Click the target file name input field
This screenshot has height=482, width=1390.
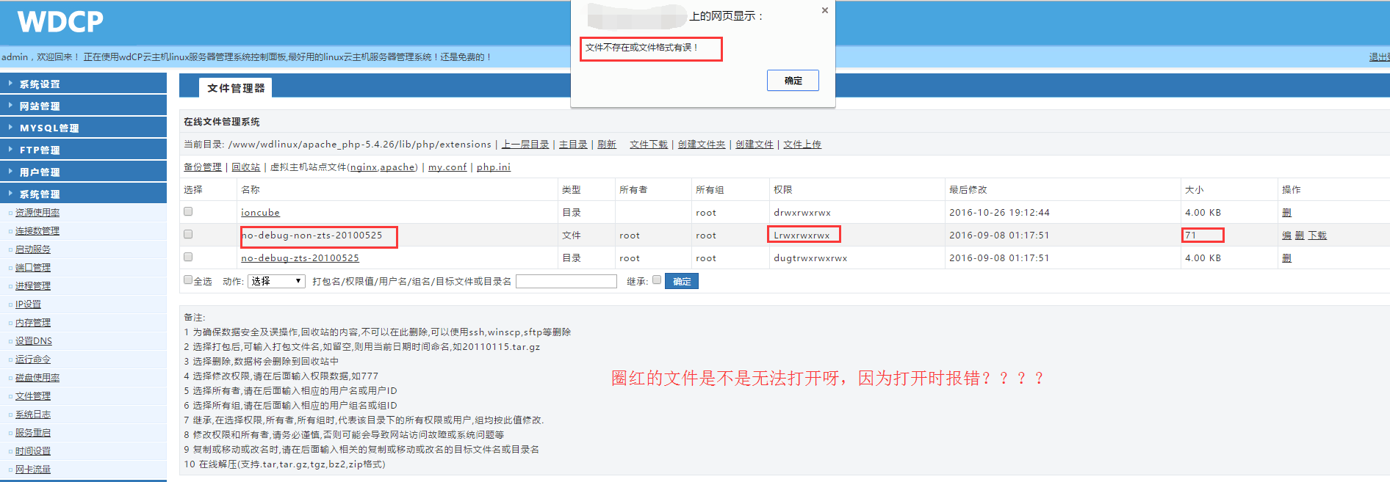coord(566,281)
